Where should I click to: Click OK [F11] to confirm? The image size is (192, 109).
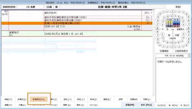pyautogui.click(x=146, y=105)
